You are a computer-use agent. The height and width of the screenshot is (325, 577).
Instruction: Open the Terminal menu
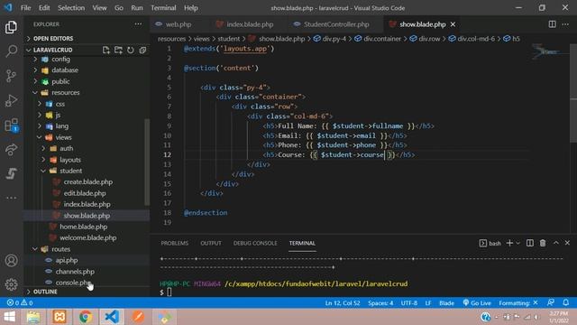click(x=163, y=8)
